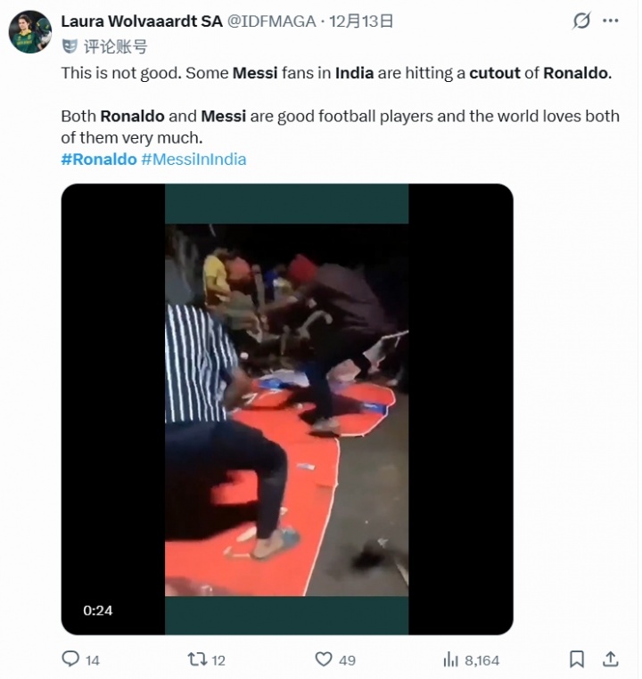
Task: Open the #MessiInIndia hashtag
Action: coord(193,160)
